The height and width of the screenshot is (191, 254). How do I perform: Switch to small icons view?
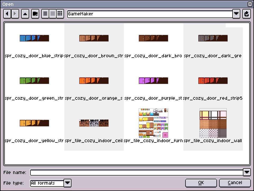[53, 14]
